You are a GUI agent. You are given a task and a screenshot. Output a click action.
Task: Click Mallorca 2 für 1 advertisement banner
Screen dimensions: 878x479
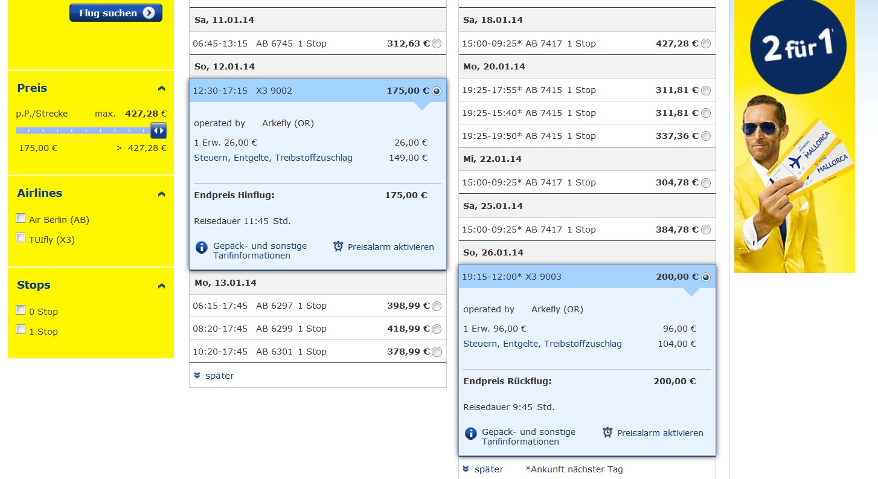(794, 136)
